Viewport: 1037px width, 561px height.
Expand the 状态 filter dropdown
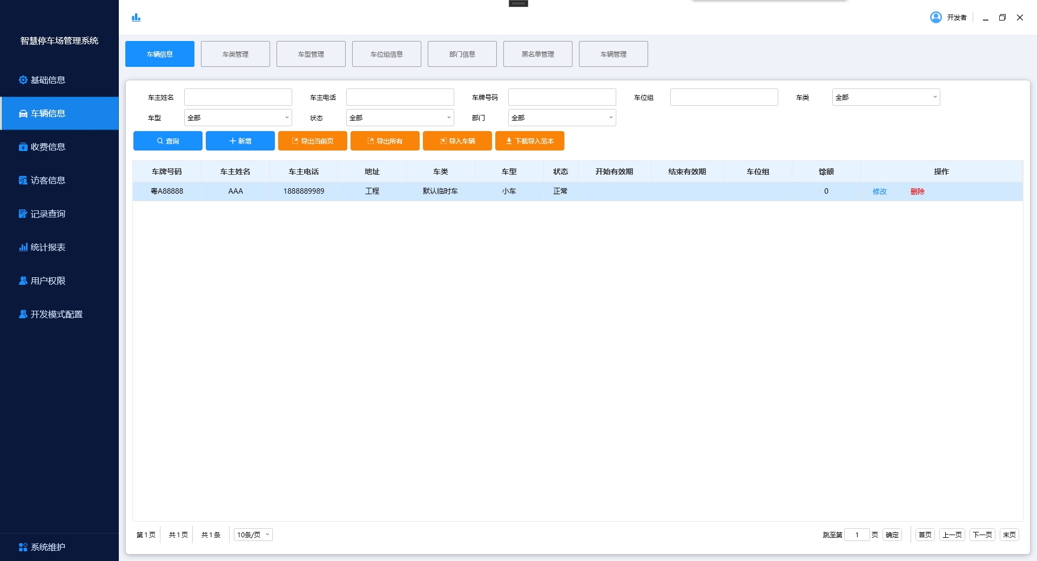point(400,118)
